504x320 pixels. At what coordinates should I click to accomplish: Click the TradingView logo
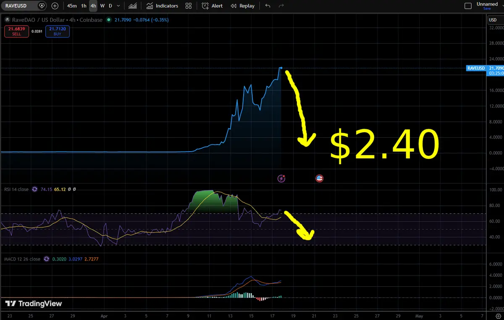click(34, 304)
